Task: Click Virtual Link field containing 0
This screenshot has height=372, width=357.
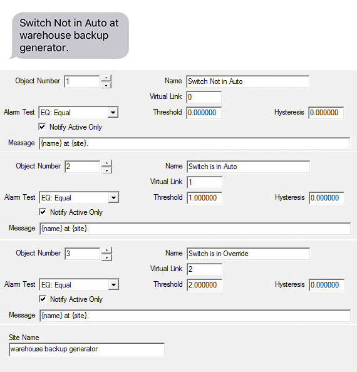Action: [x=204, y=97]
